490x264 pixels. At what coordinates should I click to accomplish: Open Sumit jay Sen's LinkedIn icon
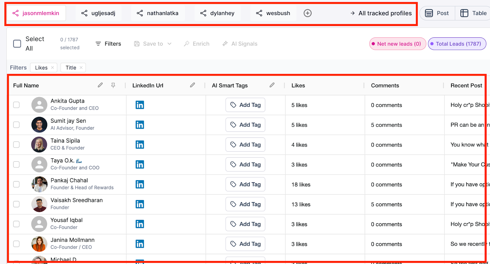[x=140, y=125]
